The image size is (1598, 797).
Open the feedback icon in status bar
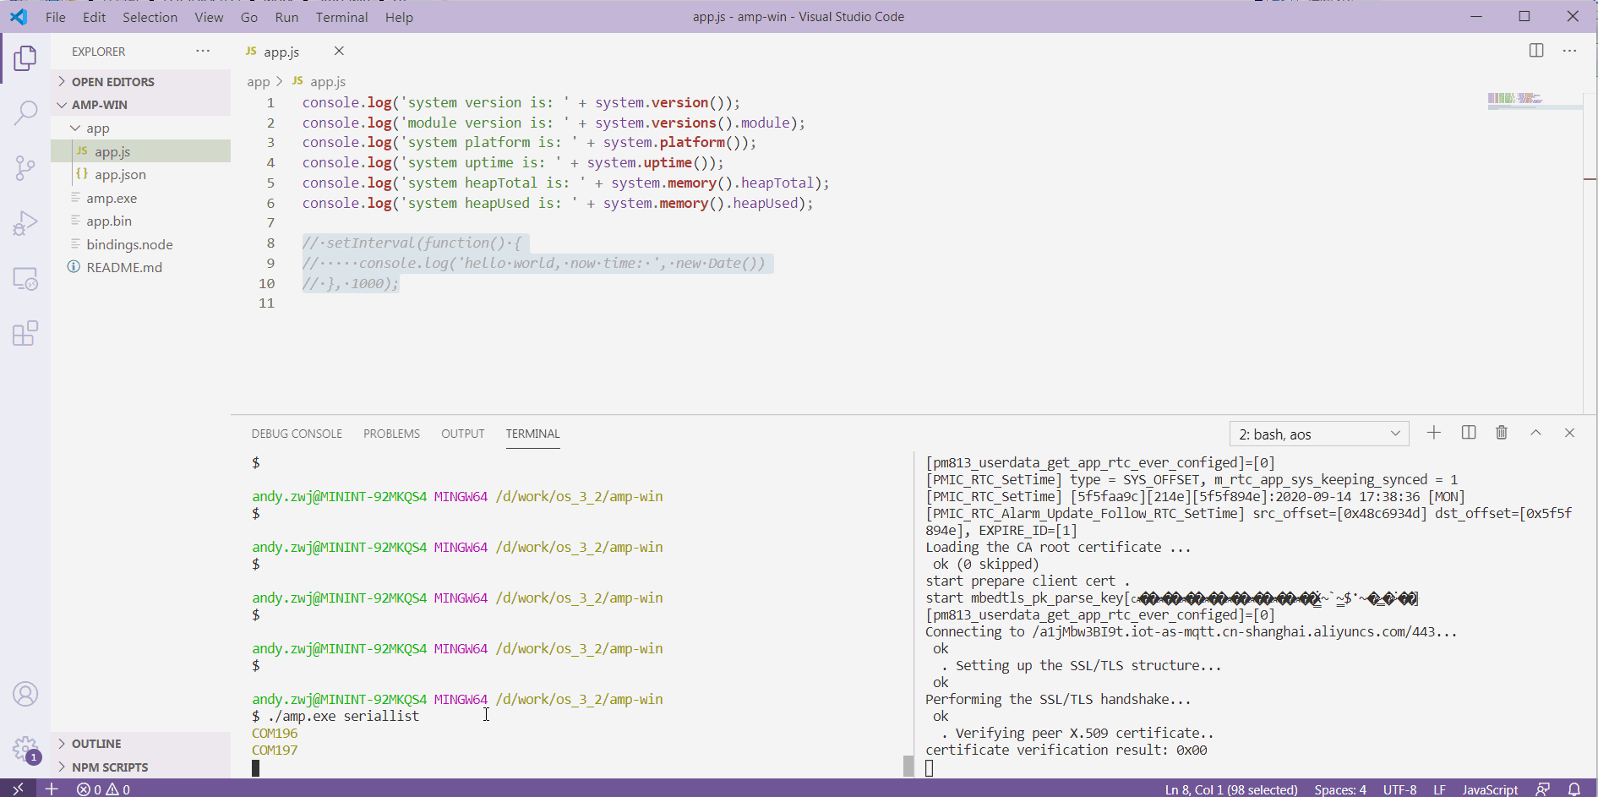[1542, 789]
